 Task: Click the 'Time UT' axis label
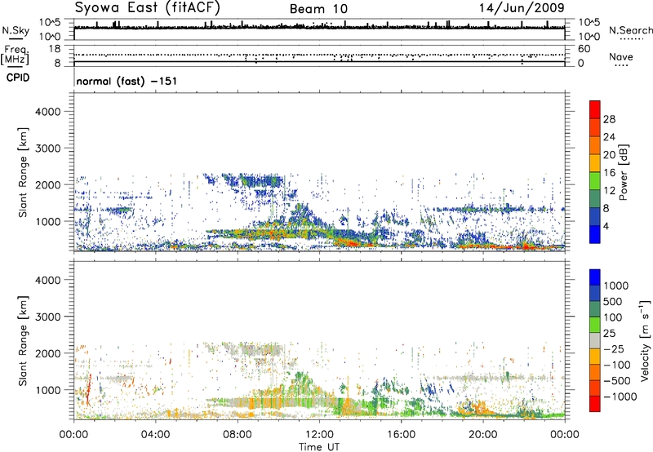point(319,447)
